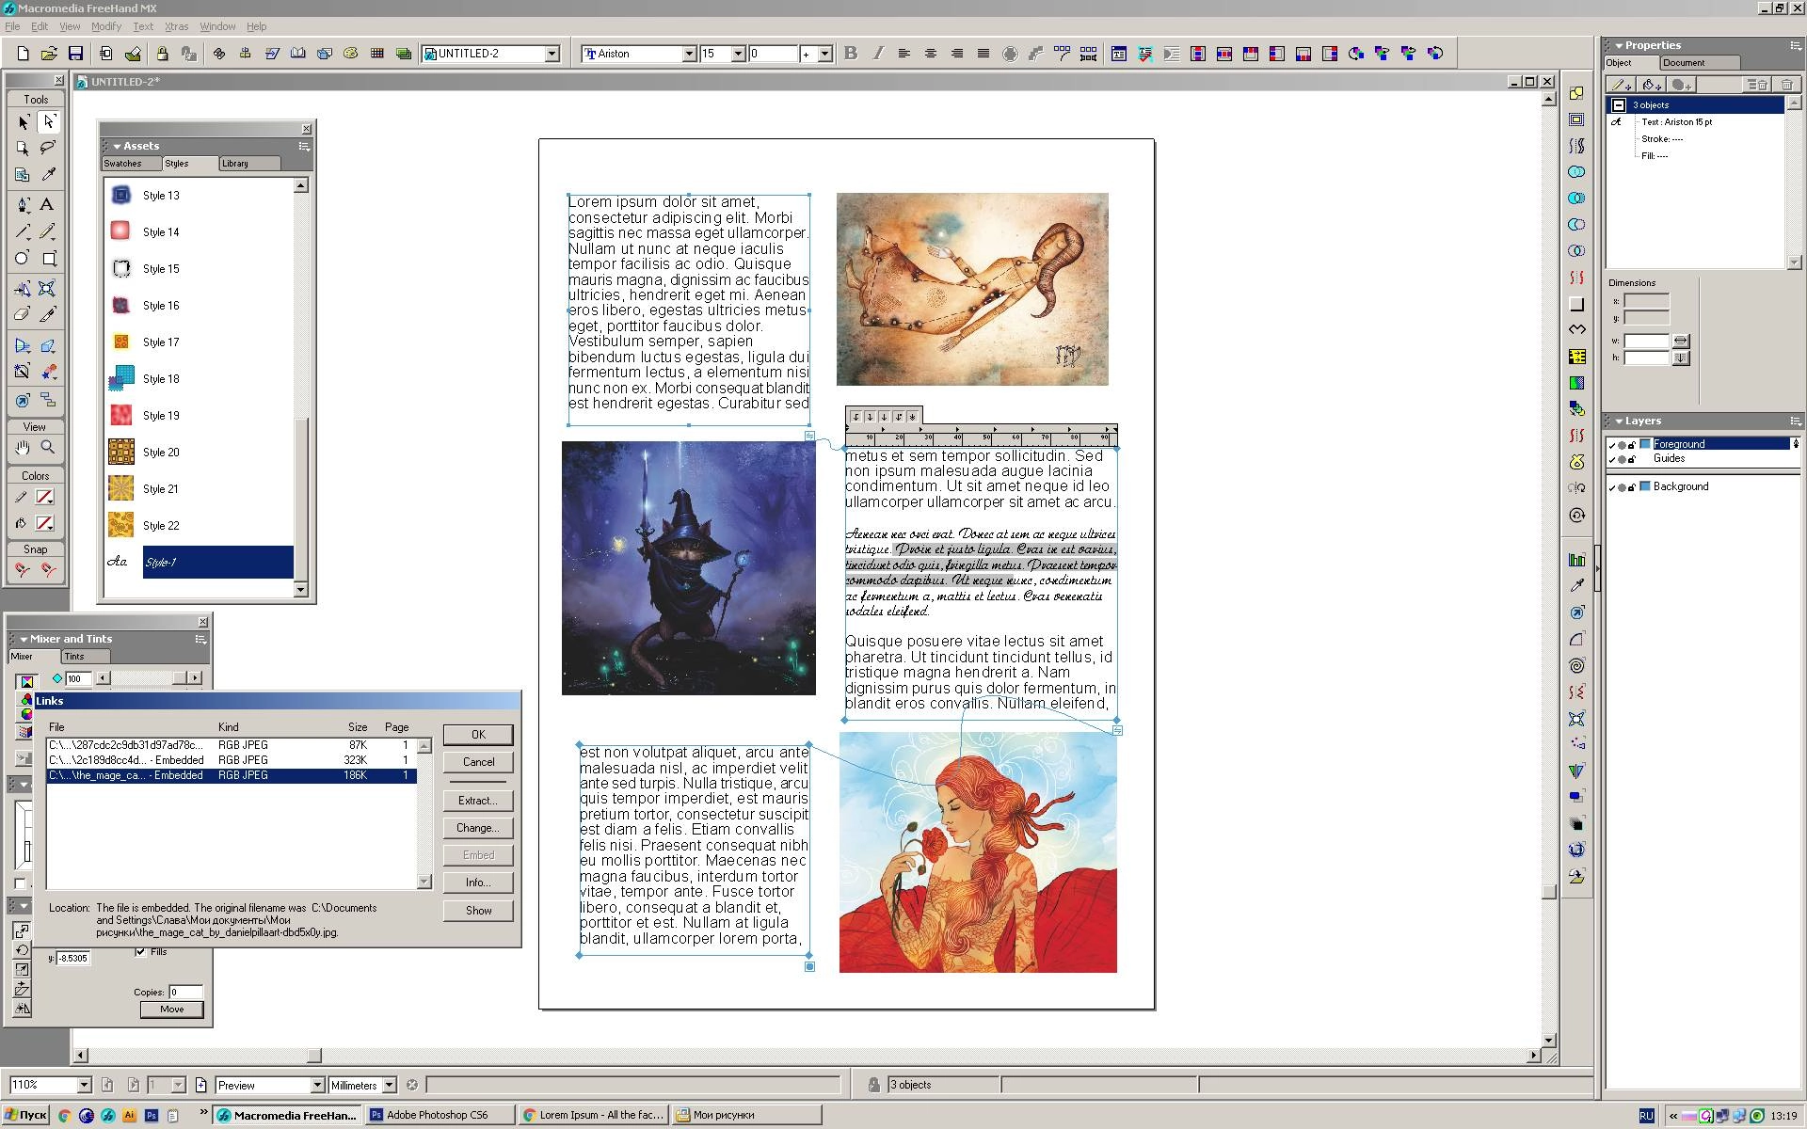Apply italic text formatting
This screenshot has width=1807, height=1129.
pyautogui.click(x=878, y=54)
